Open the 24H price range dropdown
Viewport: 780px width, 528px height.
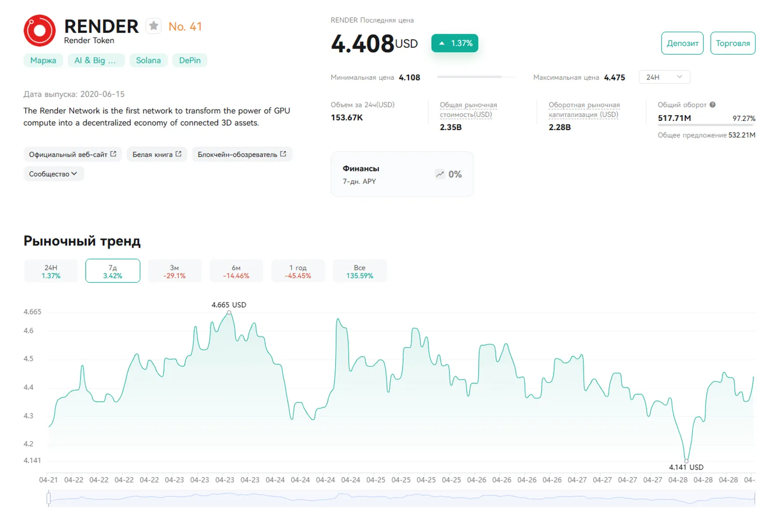664,77
